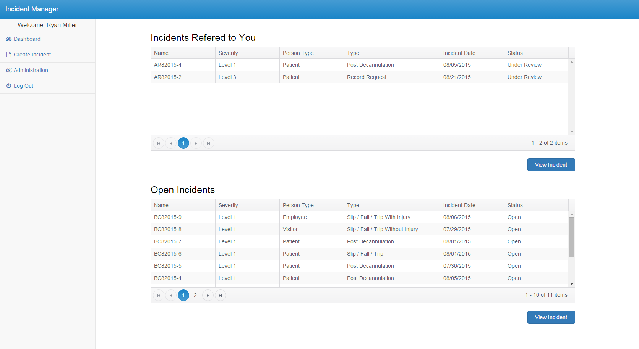Sort Referred incidents by Name column
The image size is (639, 349).
coord(183,53)
